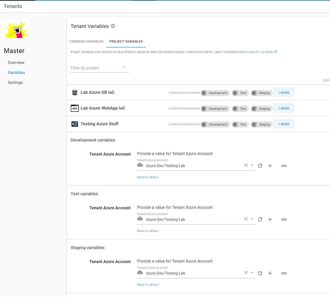Viewport: 330px width, 297px height.
Task: Open the Tenant Azure Account dropdown under Development variables
Action: point(252,165)
